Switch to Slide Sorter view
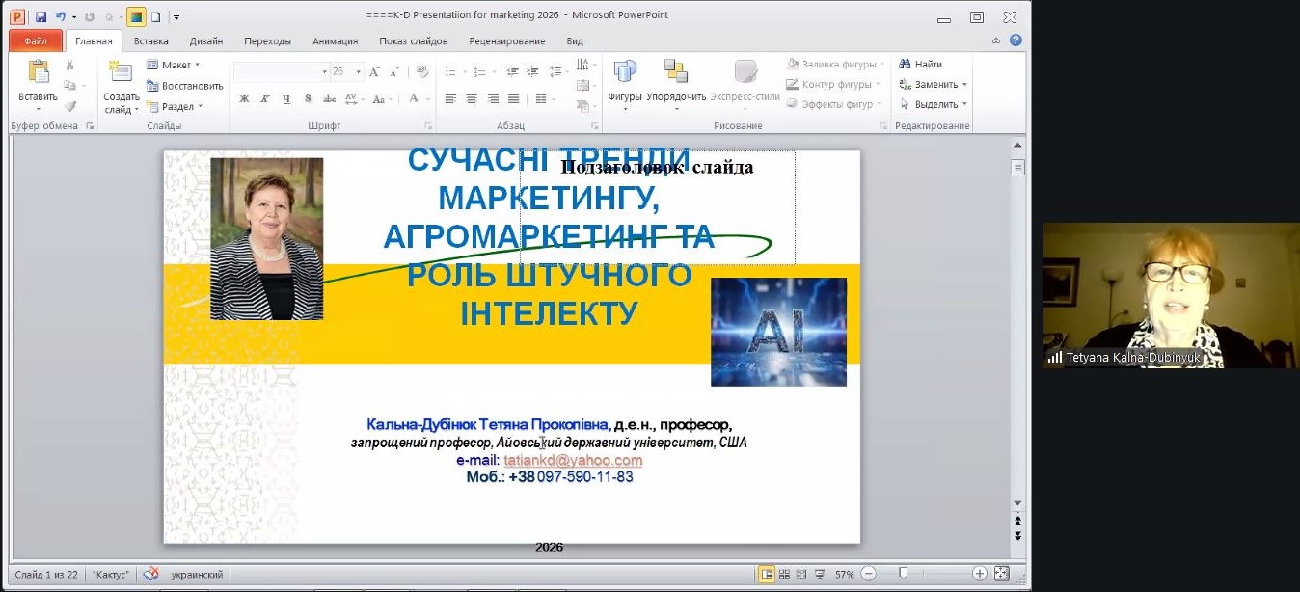The image size is (1300, 592). pyautogui.click(x=786, y=574)
